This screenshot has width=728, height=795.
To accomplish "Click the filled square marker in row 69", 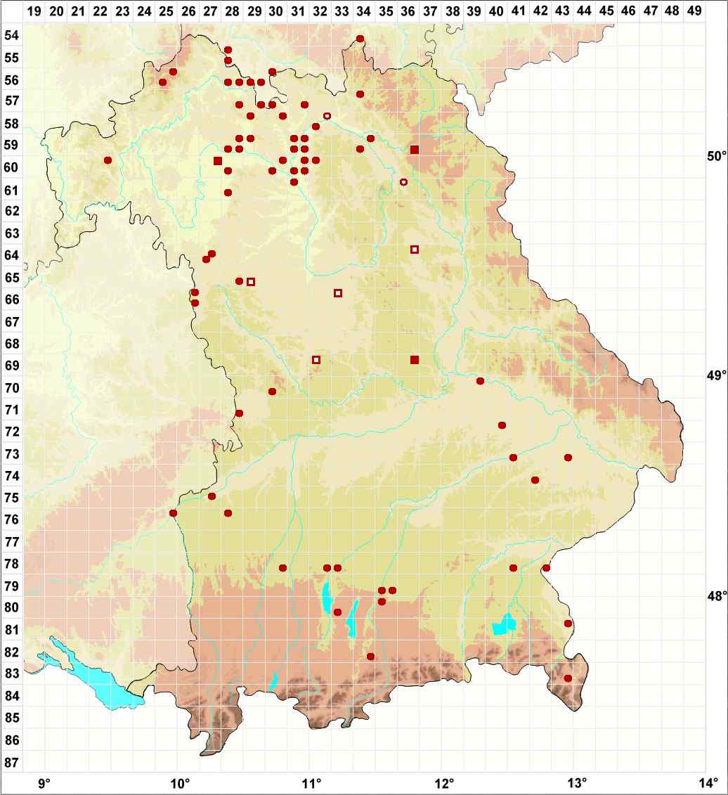I will pyautogui.click(x=415, y=360).
